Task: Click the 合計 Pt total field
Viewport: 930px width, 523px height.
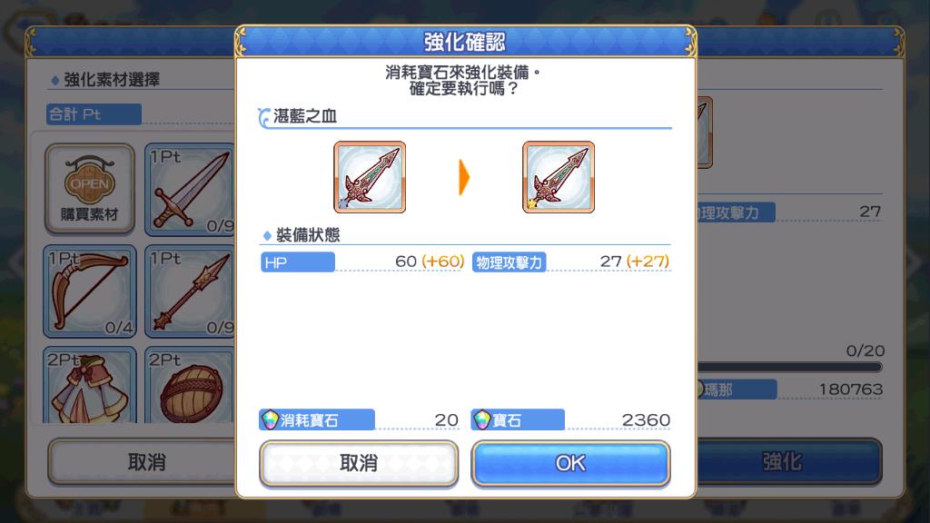Action: coord(94,114)
